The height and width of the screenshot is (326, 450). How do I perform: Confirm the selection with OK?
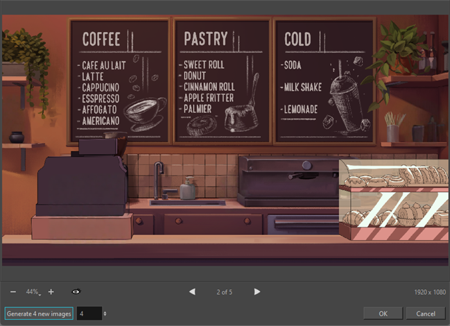(383, 314)
